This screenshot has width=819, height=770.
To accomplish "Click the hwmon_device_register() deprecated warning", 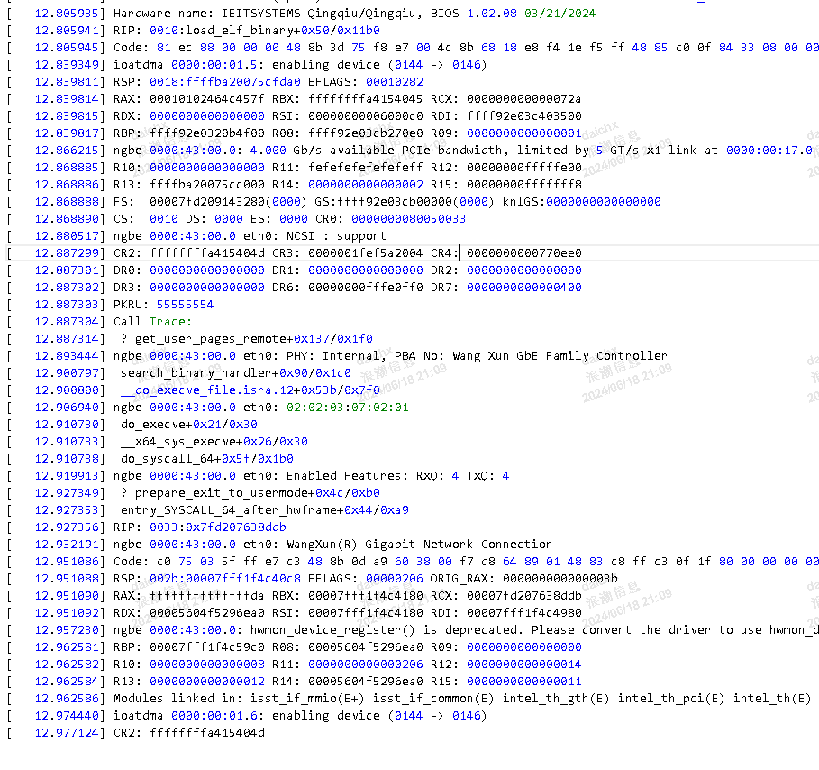I will (x=541, y=630).
